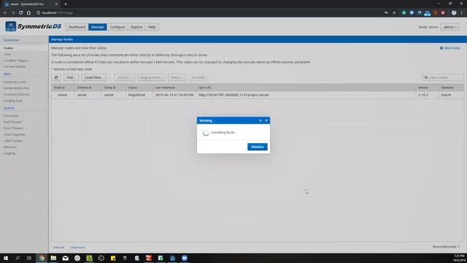Open a new browser tab with plus
Viewport: 467px width, 263px height.
[x=66, y=4]
